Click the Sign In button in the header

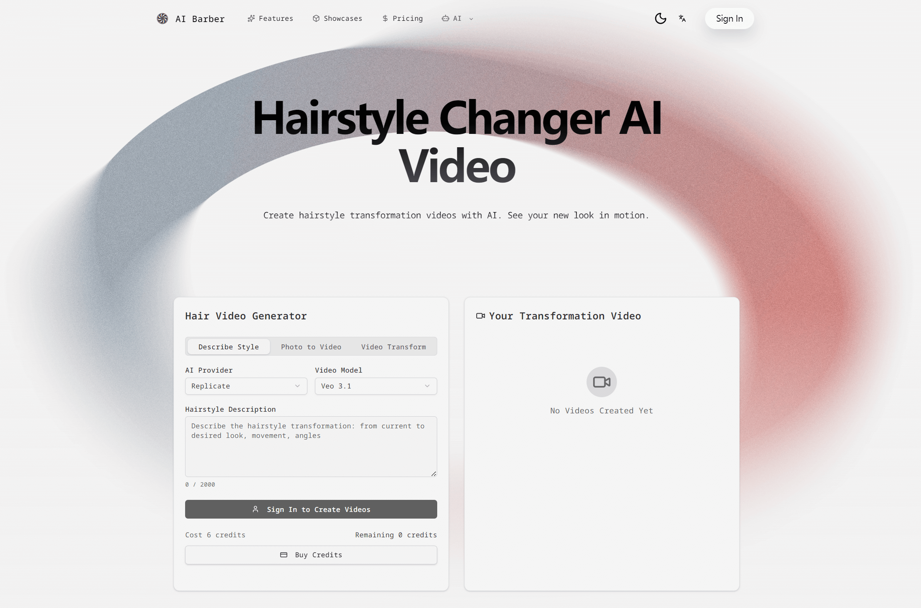pyautogui.click(x=729, y=18)
